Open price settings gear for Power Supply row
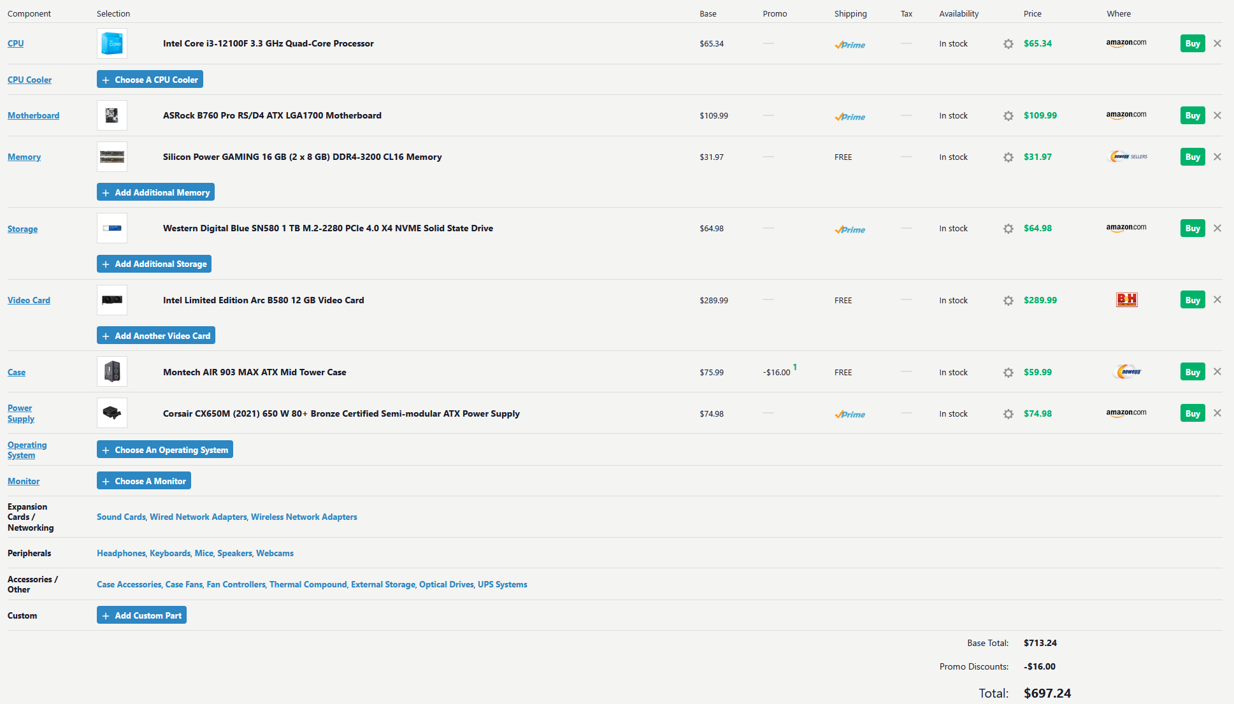This screenshot has height=704, width=1234. 1008,414
